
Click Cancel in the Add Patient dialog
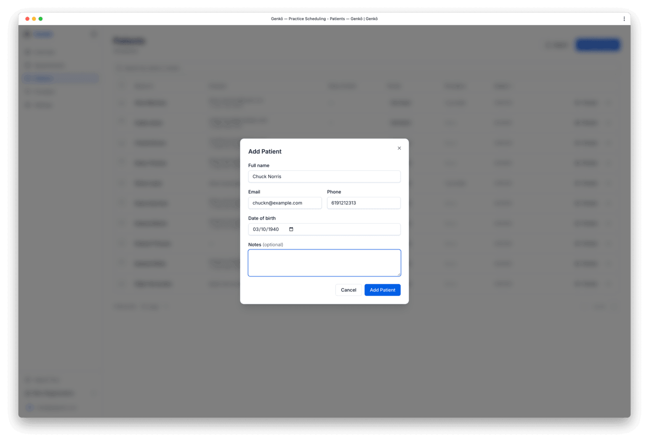[x=348, y=290]
